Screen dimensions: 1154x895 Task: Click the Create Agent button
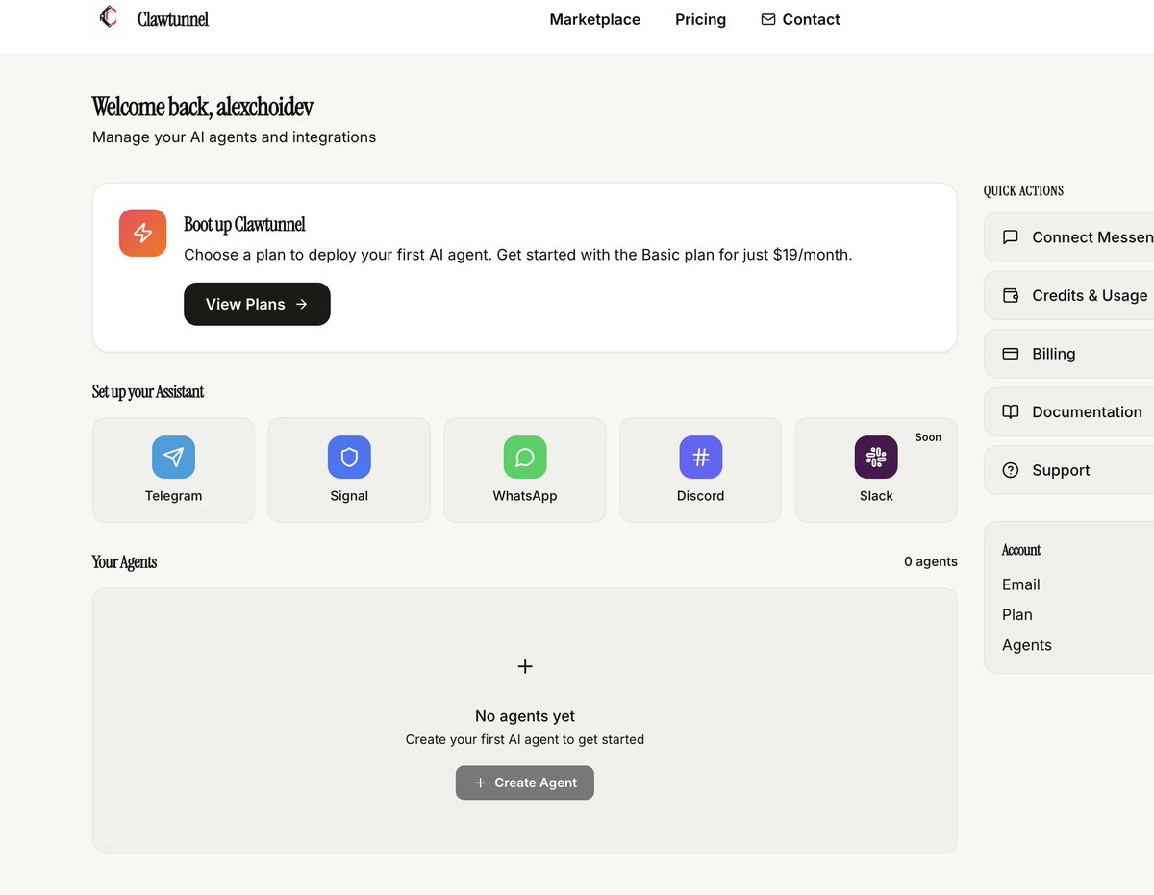point(525,783)
